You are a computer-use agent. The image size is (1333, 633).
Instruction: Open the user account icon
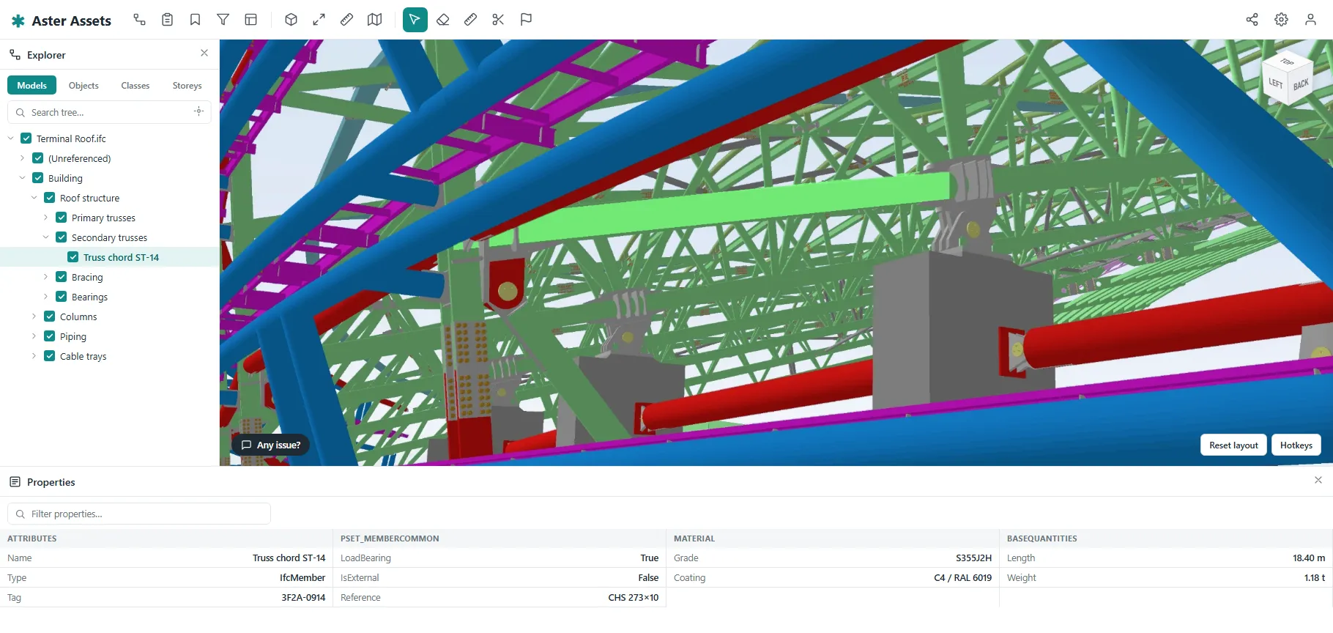tap(1310, 20)
